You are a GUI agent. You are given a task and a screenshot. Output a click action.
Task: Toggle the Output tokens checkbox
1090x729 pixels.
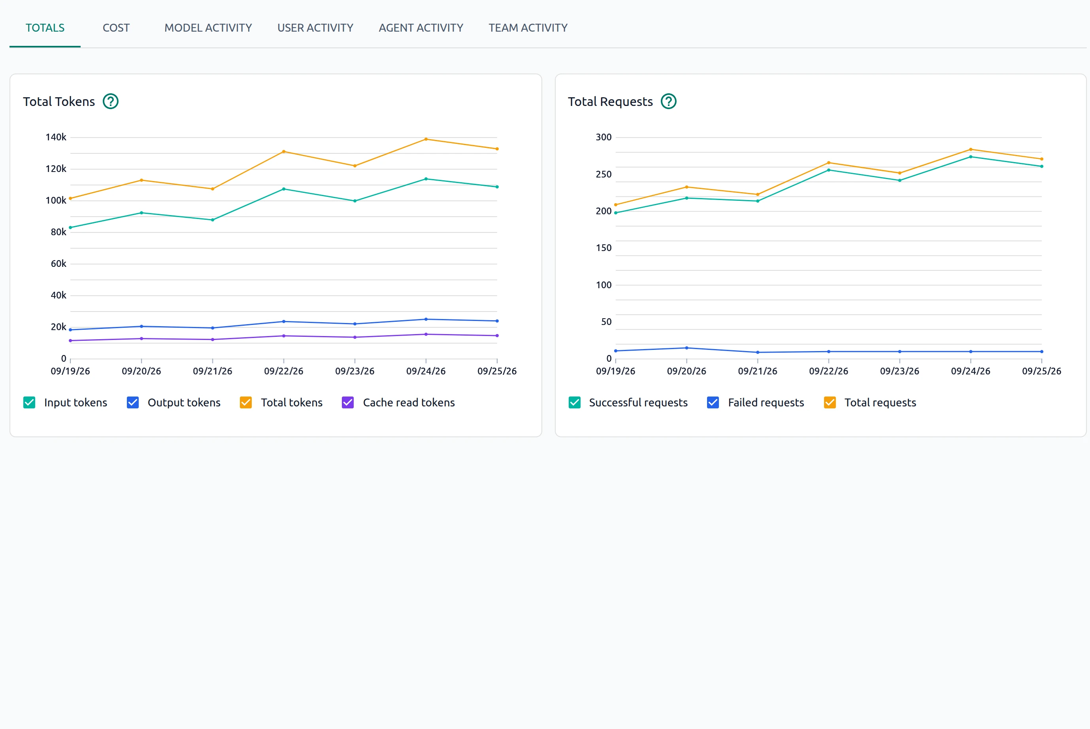point(133,402)
